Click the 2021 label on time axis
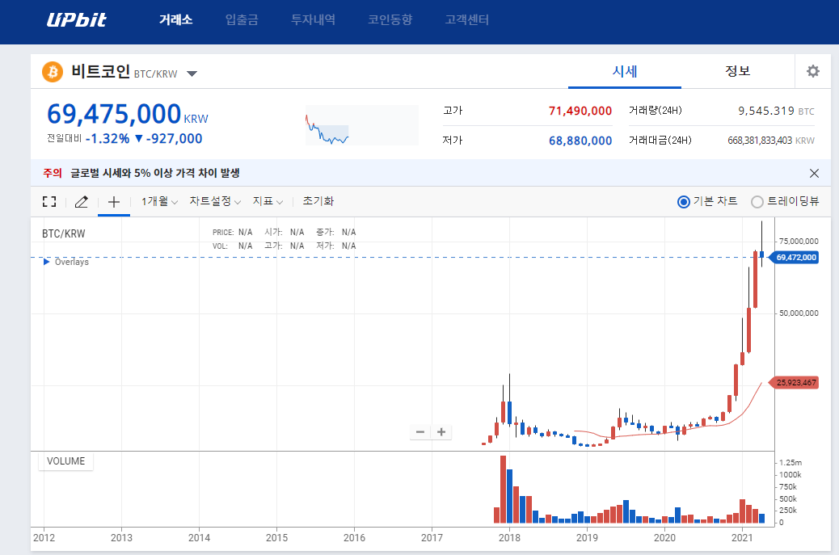 [x=742, y=537]
